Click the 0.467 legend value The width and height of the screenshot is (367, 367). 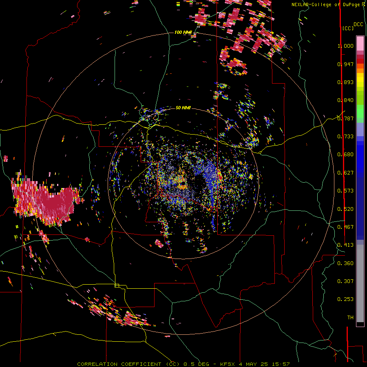[345, 227]
